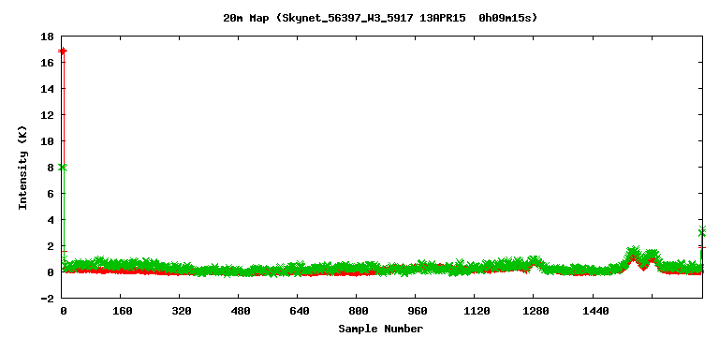719x337 pixels.
Task: Click the y-axis tick label -2
Action: coord(47,299)
